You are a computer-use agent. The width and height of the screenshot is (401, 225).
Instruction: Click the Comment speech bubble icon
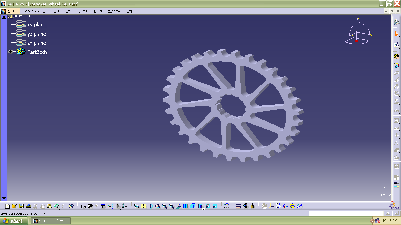point(90,206)
